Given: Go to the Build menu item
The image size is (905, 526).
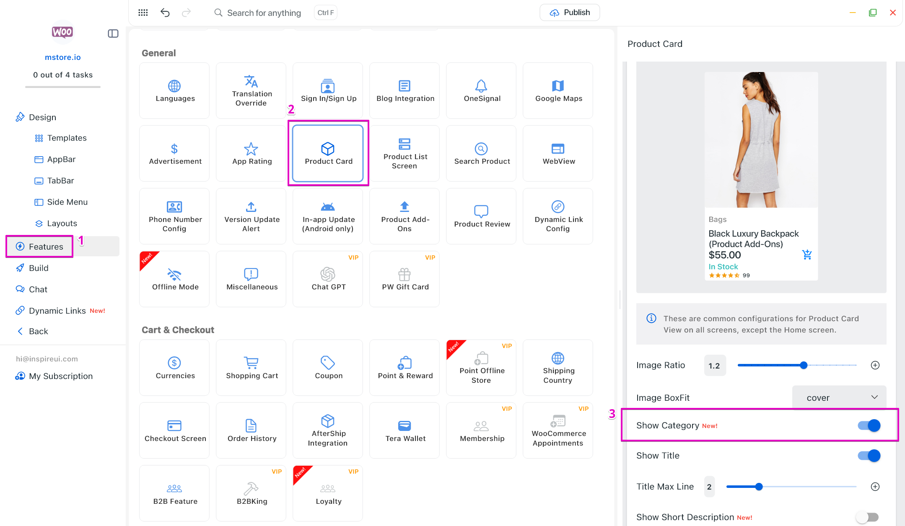Looking at the screenshot, I should [x=39, y=268].
